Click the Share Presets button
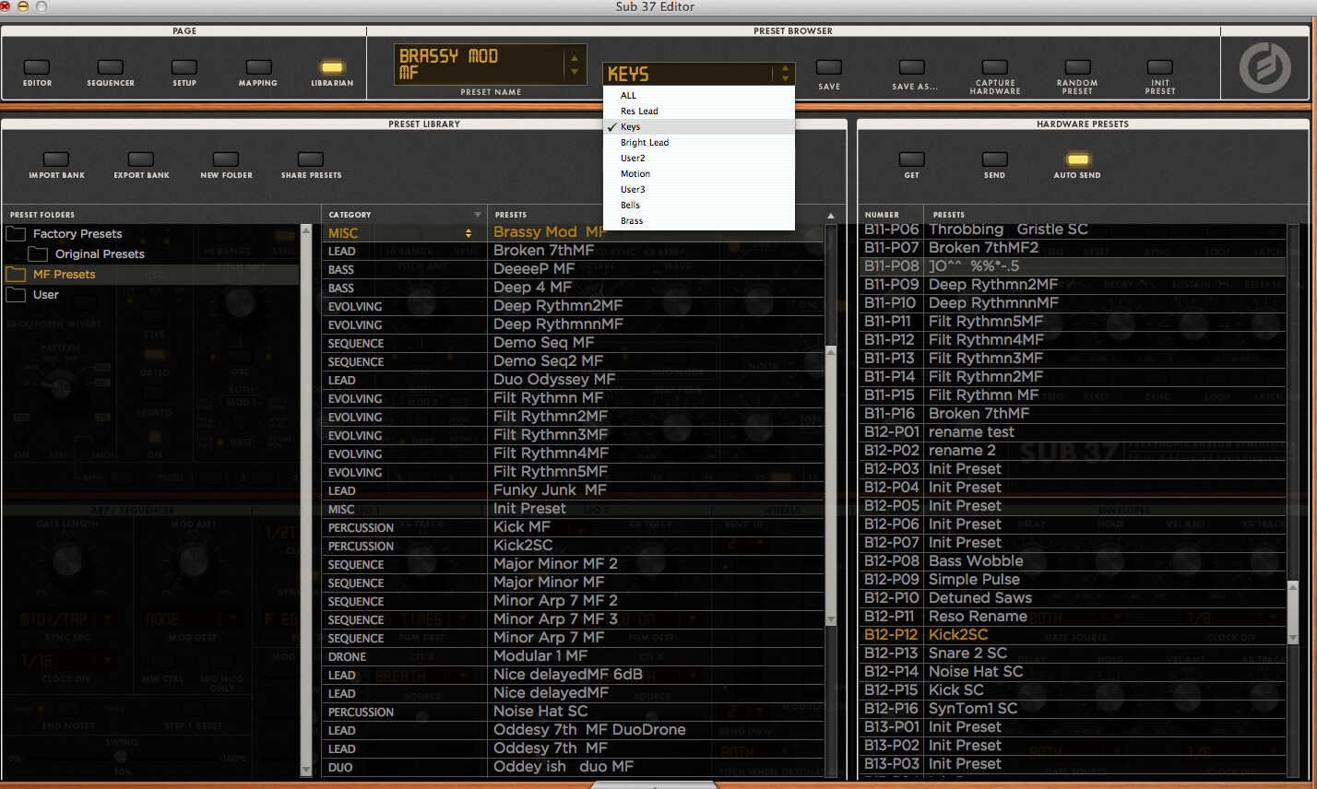Image resolution: width=1317 pixels, height=789 pixels. tap(311, 159)
